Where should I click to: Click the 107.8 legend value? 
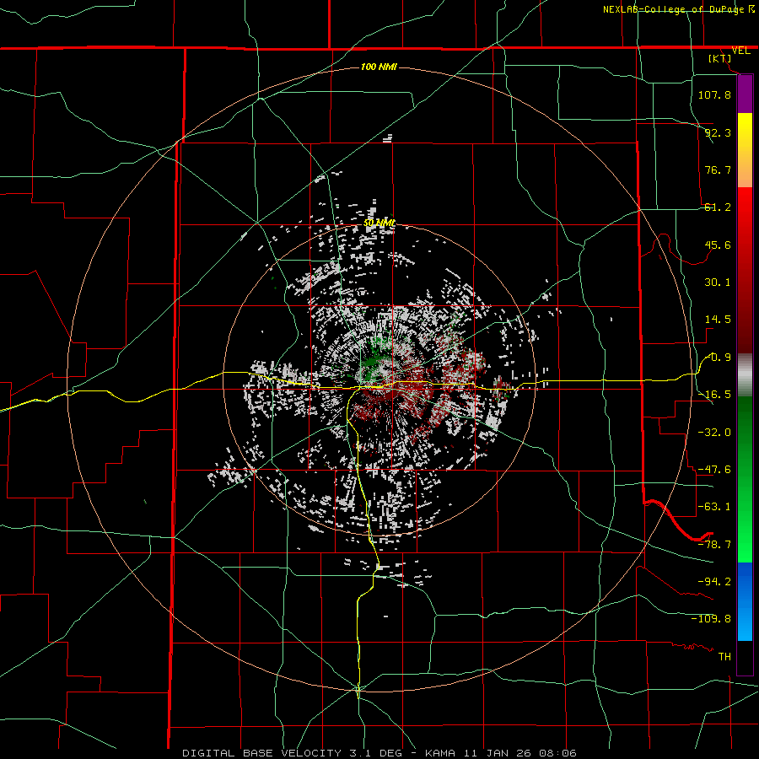pyautogui.click(x=714, y=94)
